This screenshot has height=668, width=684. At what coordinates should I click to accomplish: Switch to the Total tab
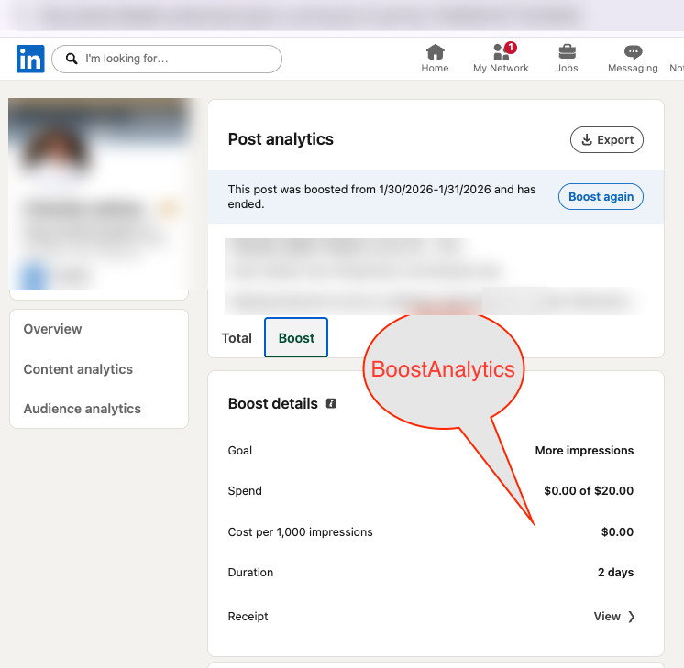[x=237, y=338]
